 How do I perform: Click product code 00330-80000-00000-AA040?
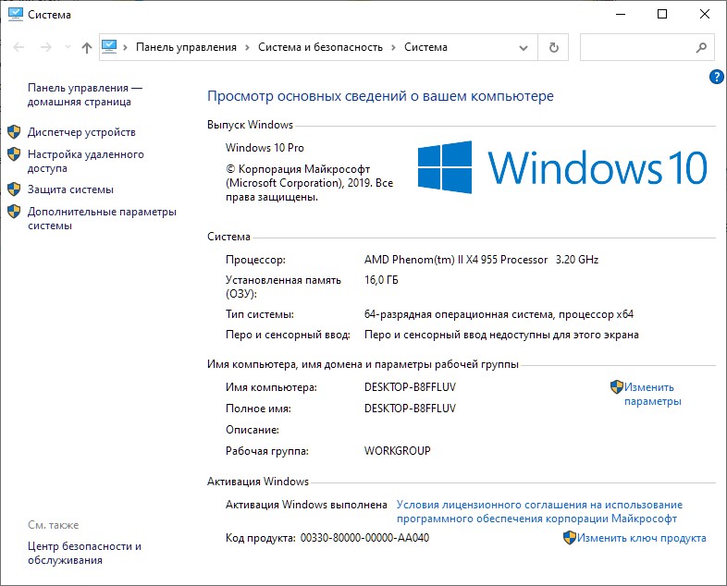365,538
